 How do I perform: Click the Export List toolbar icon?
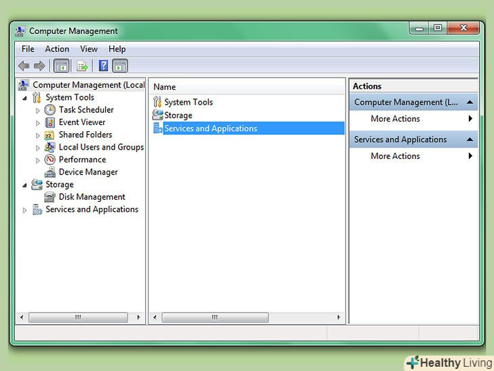pos(82,66)
